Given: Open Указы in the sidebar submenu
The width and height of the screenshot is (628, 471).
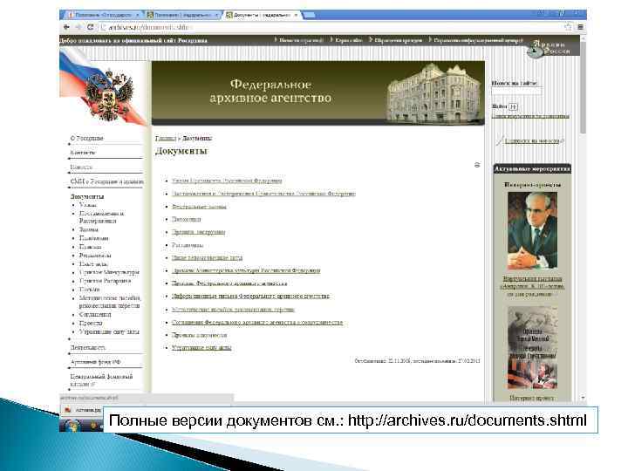Looking at the screenshot, I should click(x=88, y=205).
